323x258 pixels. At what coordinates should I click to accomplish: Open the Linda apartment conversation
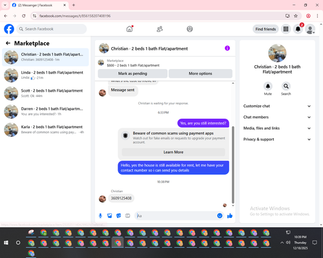(x=45, y=75)
